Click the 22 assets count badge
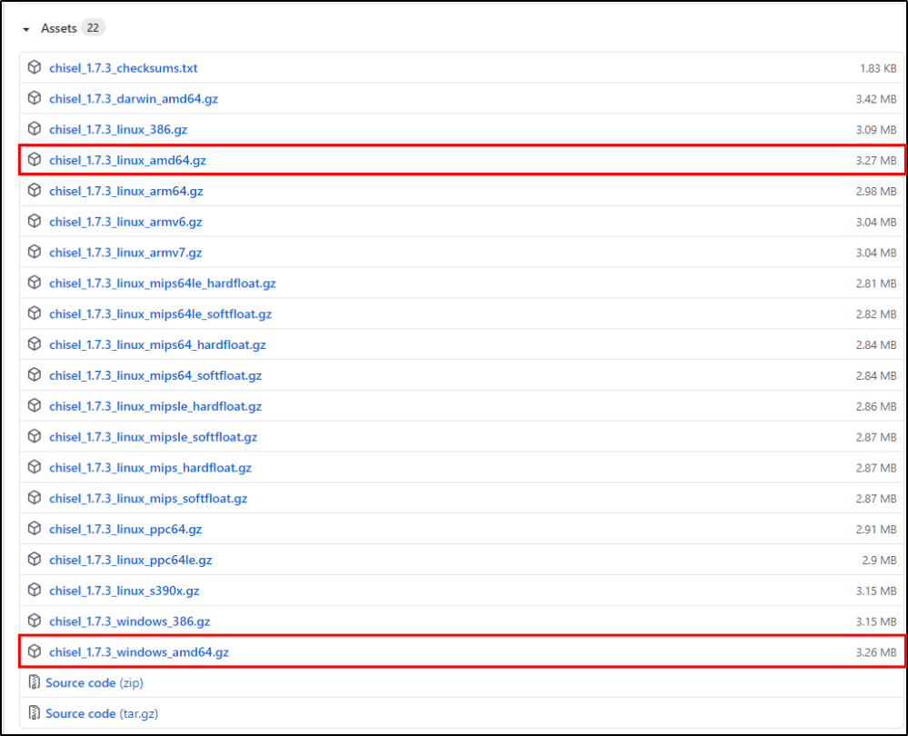The height and width of the screenshot is (736, 908). click(94, 27)
